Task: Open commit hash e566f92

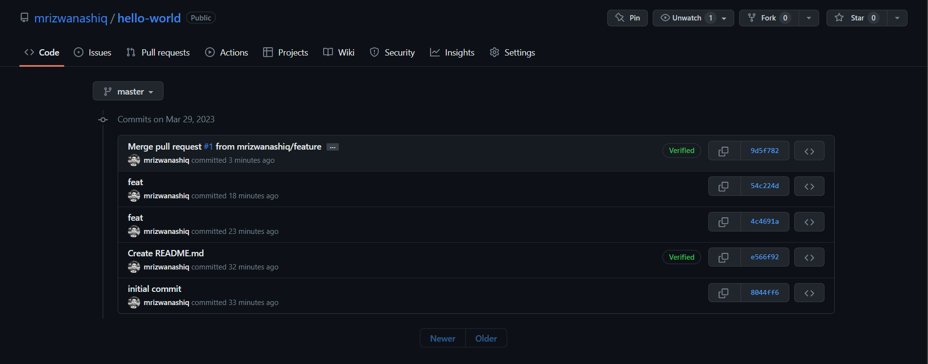Action: point(765,257)
